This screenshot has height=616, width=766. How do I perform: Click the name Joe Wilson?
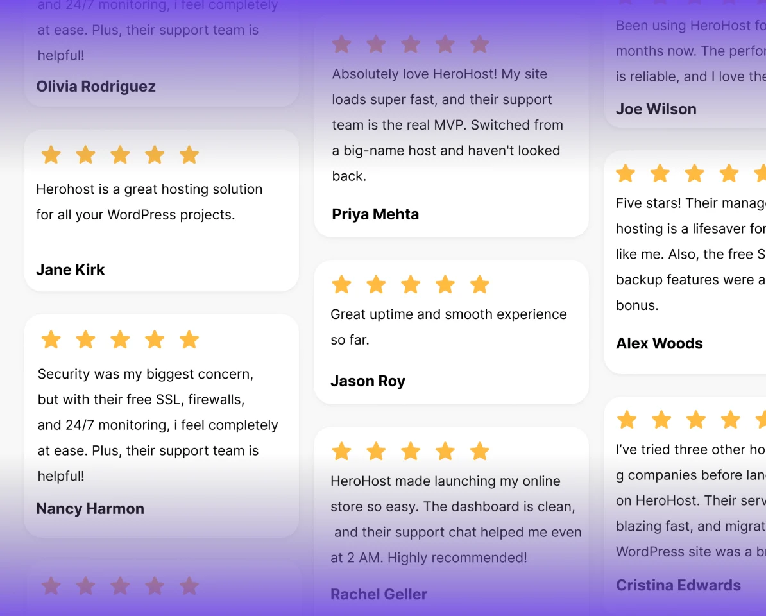click(656, 109)
